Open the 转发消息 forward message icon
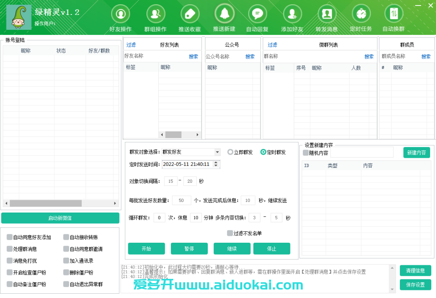 coord(327,14)
